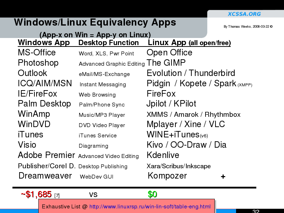284x213 pixels.
Task: Click the 'Palm Desktop' entry
Action: (44, 104)
